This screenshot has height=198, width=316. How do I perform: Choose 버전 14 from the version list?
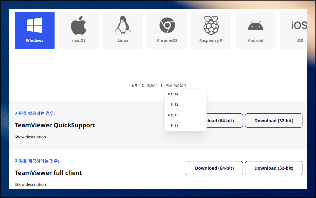pos(185,94)
